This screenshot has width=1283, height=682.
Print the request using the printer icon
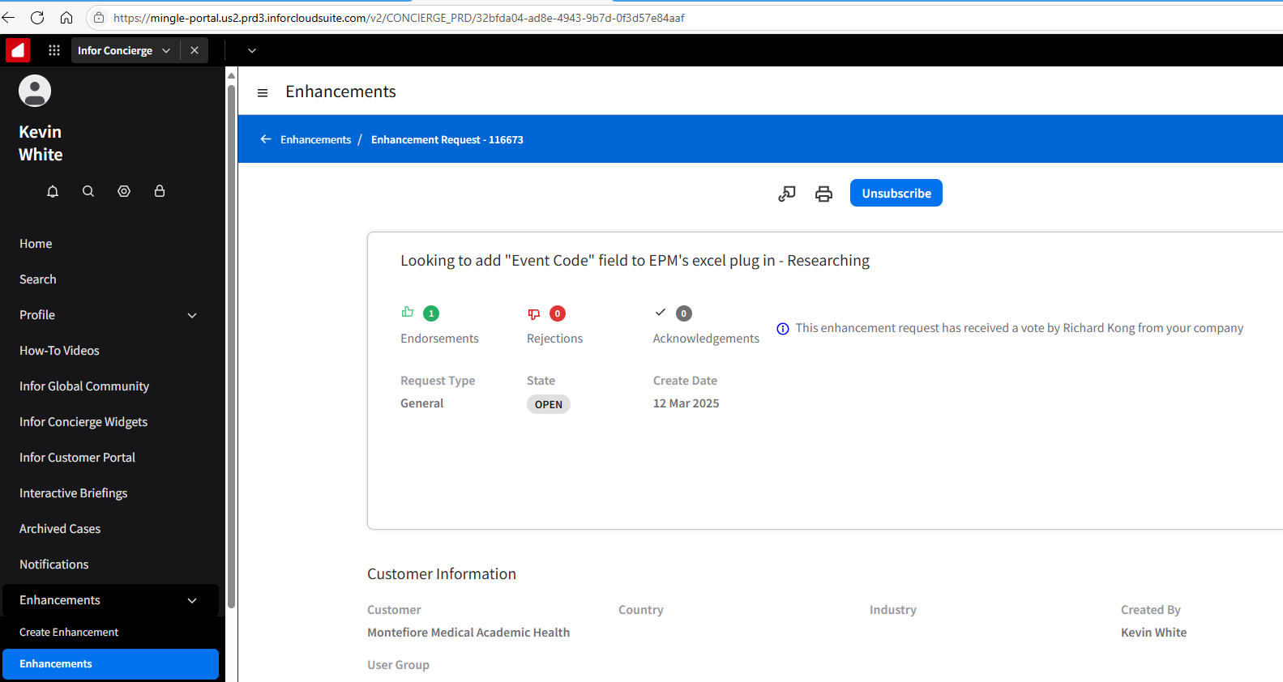pyautogui.click(x=823, y=194)
